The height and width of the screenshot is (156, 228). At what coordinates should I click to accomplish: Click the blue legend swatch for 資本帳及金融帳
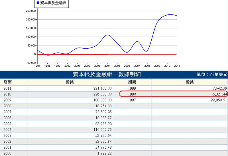point(38,3)
